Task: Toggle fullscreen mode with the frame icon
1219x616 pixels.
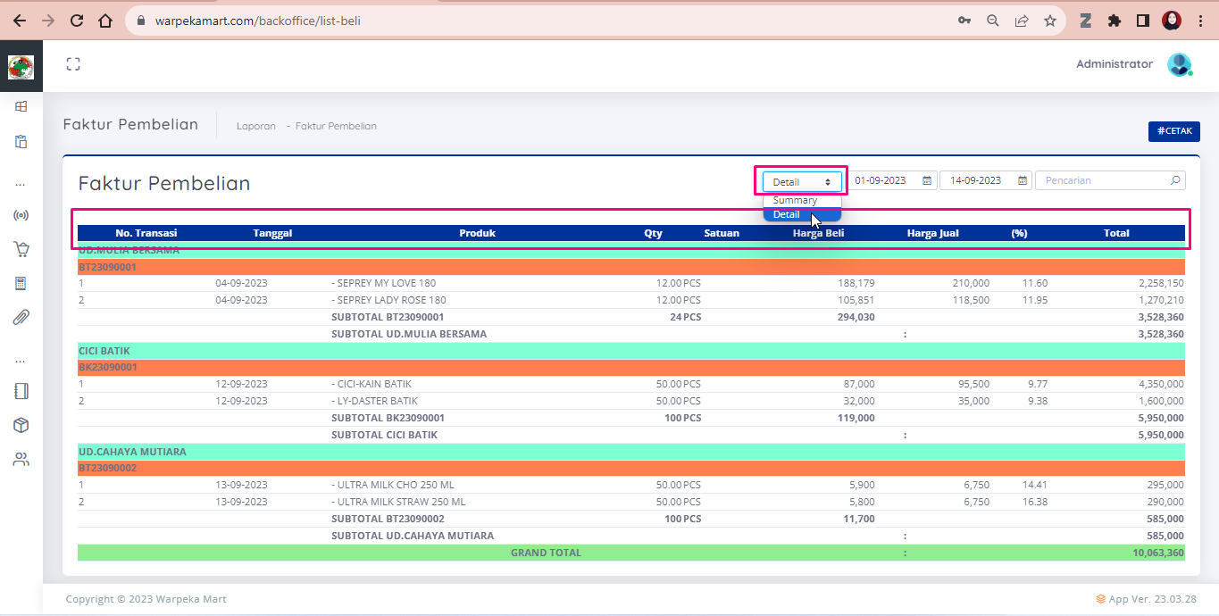Action: click(73, 63)
